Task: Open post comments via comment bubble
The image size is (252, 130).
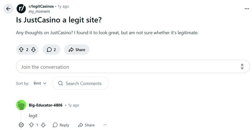Action: pos(51,50)
